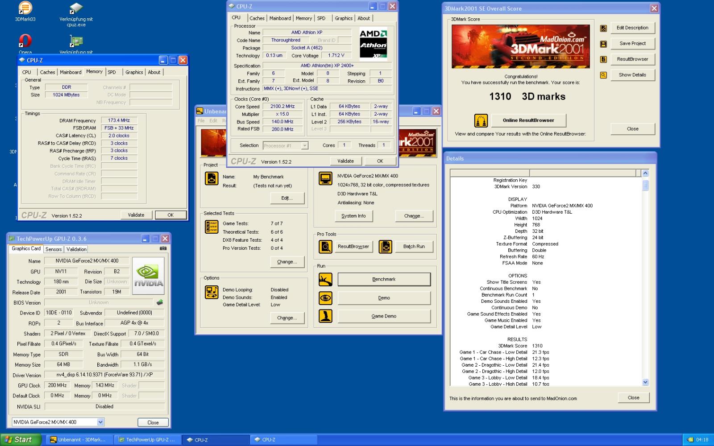Click the Save Project disk icon
This screenshot has width=714, height=446.
tap(603, 44)
